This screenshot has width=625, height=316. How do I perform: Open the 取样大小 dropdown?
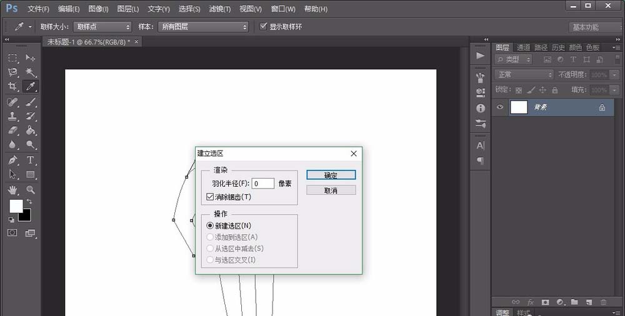(102, 27)
